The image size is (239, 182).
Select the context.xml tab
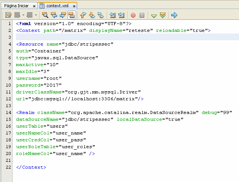[57, 6]
